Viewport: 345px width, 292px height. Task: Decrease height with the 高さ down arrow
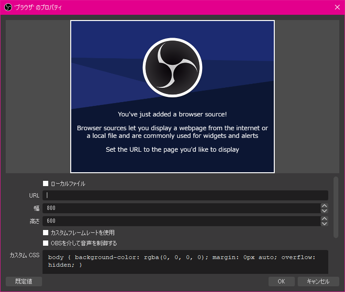[x=324, y=223]
